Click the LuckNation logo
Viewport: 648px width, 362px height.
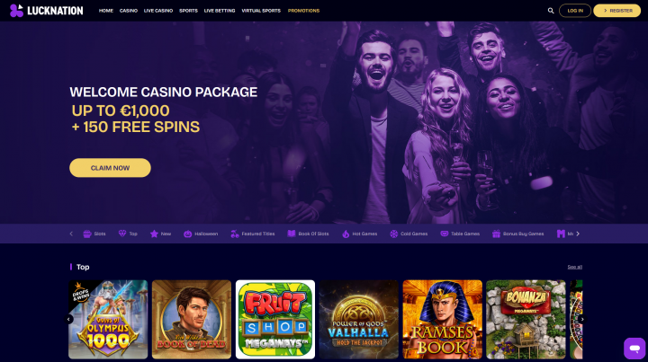(46, 11)
